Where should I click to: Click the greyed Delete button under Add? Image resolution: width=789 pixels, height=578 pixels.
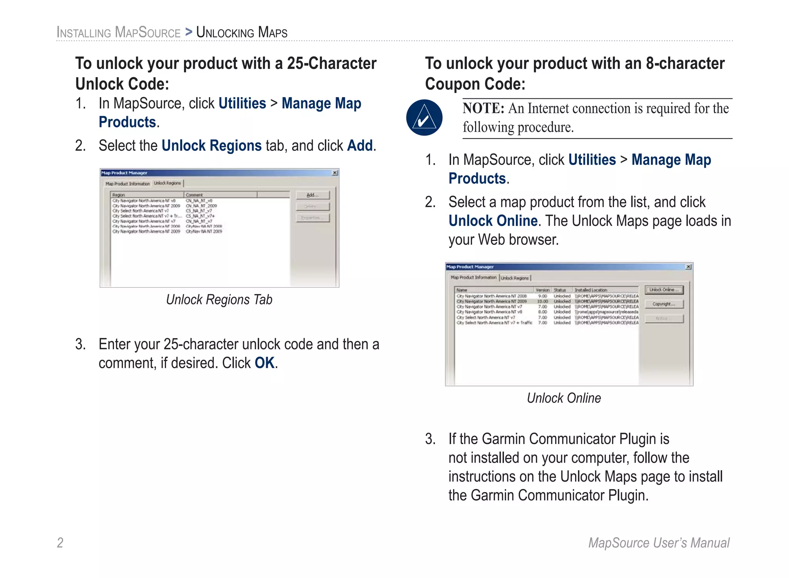[312, 207]
